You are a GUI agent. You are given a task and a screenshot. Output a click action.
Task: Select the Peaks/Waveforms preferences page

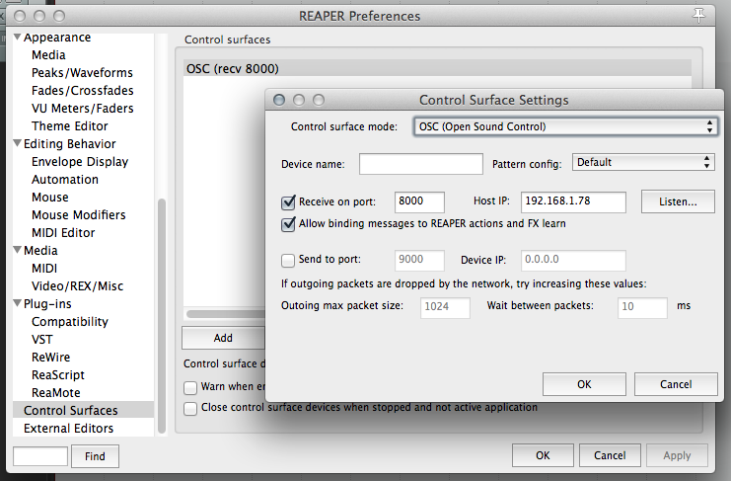click(x=82, y=73)
